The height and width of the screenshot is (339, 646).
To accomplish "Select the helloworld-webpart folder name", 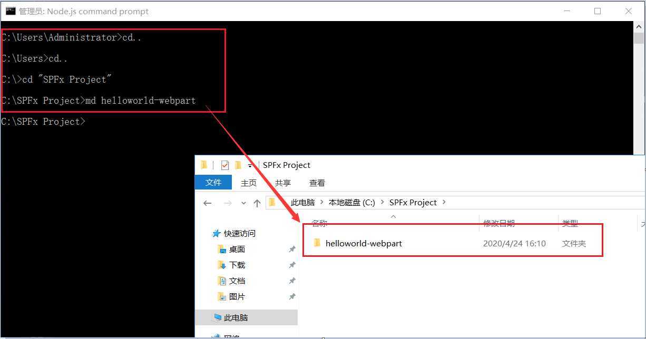I will point(364,243).
